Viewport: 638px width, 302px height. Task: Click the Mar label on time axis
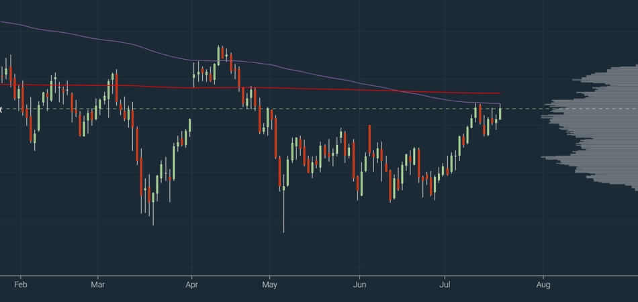tap(97, 285)
